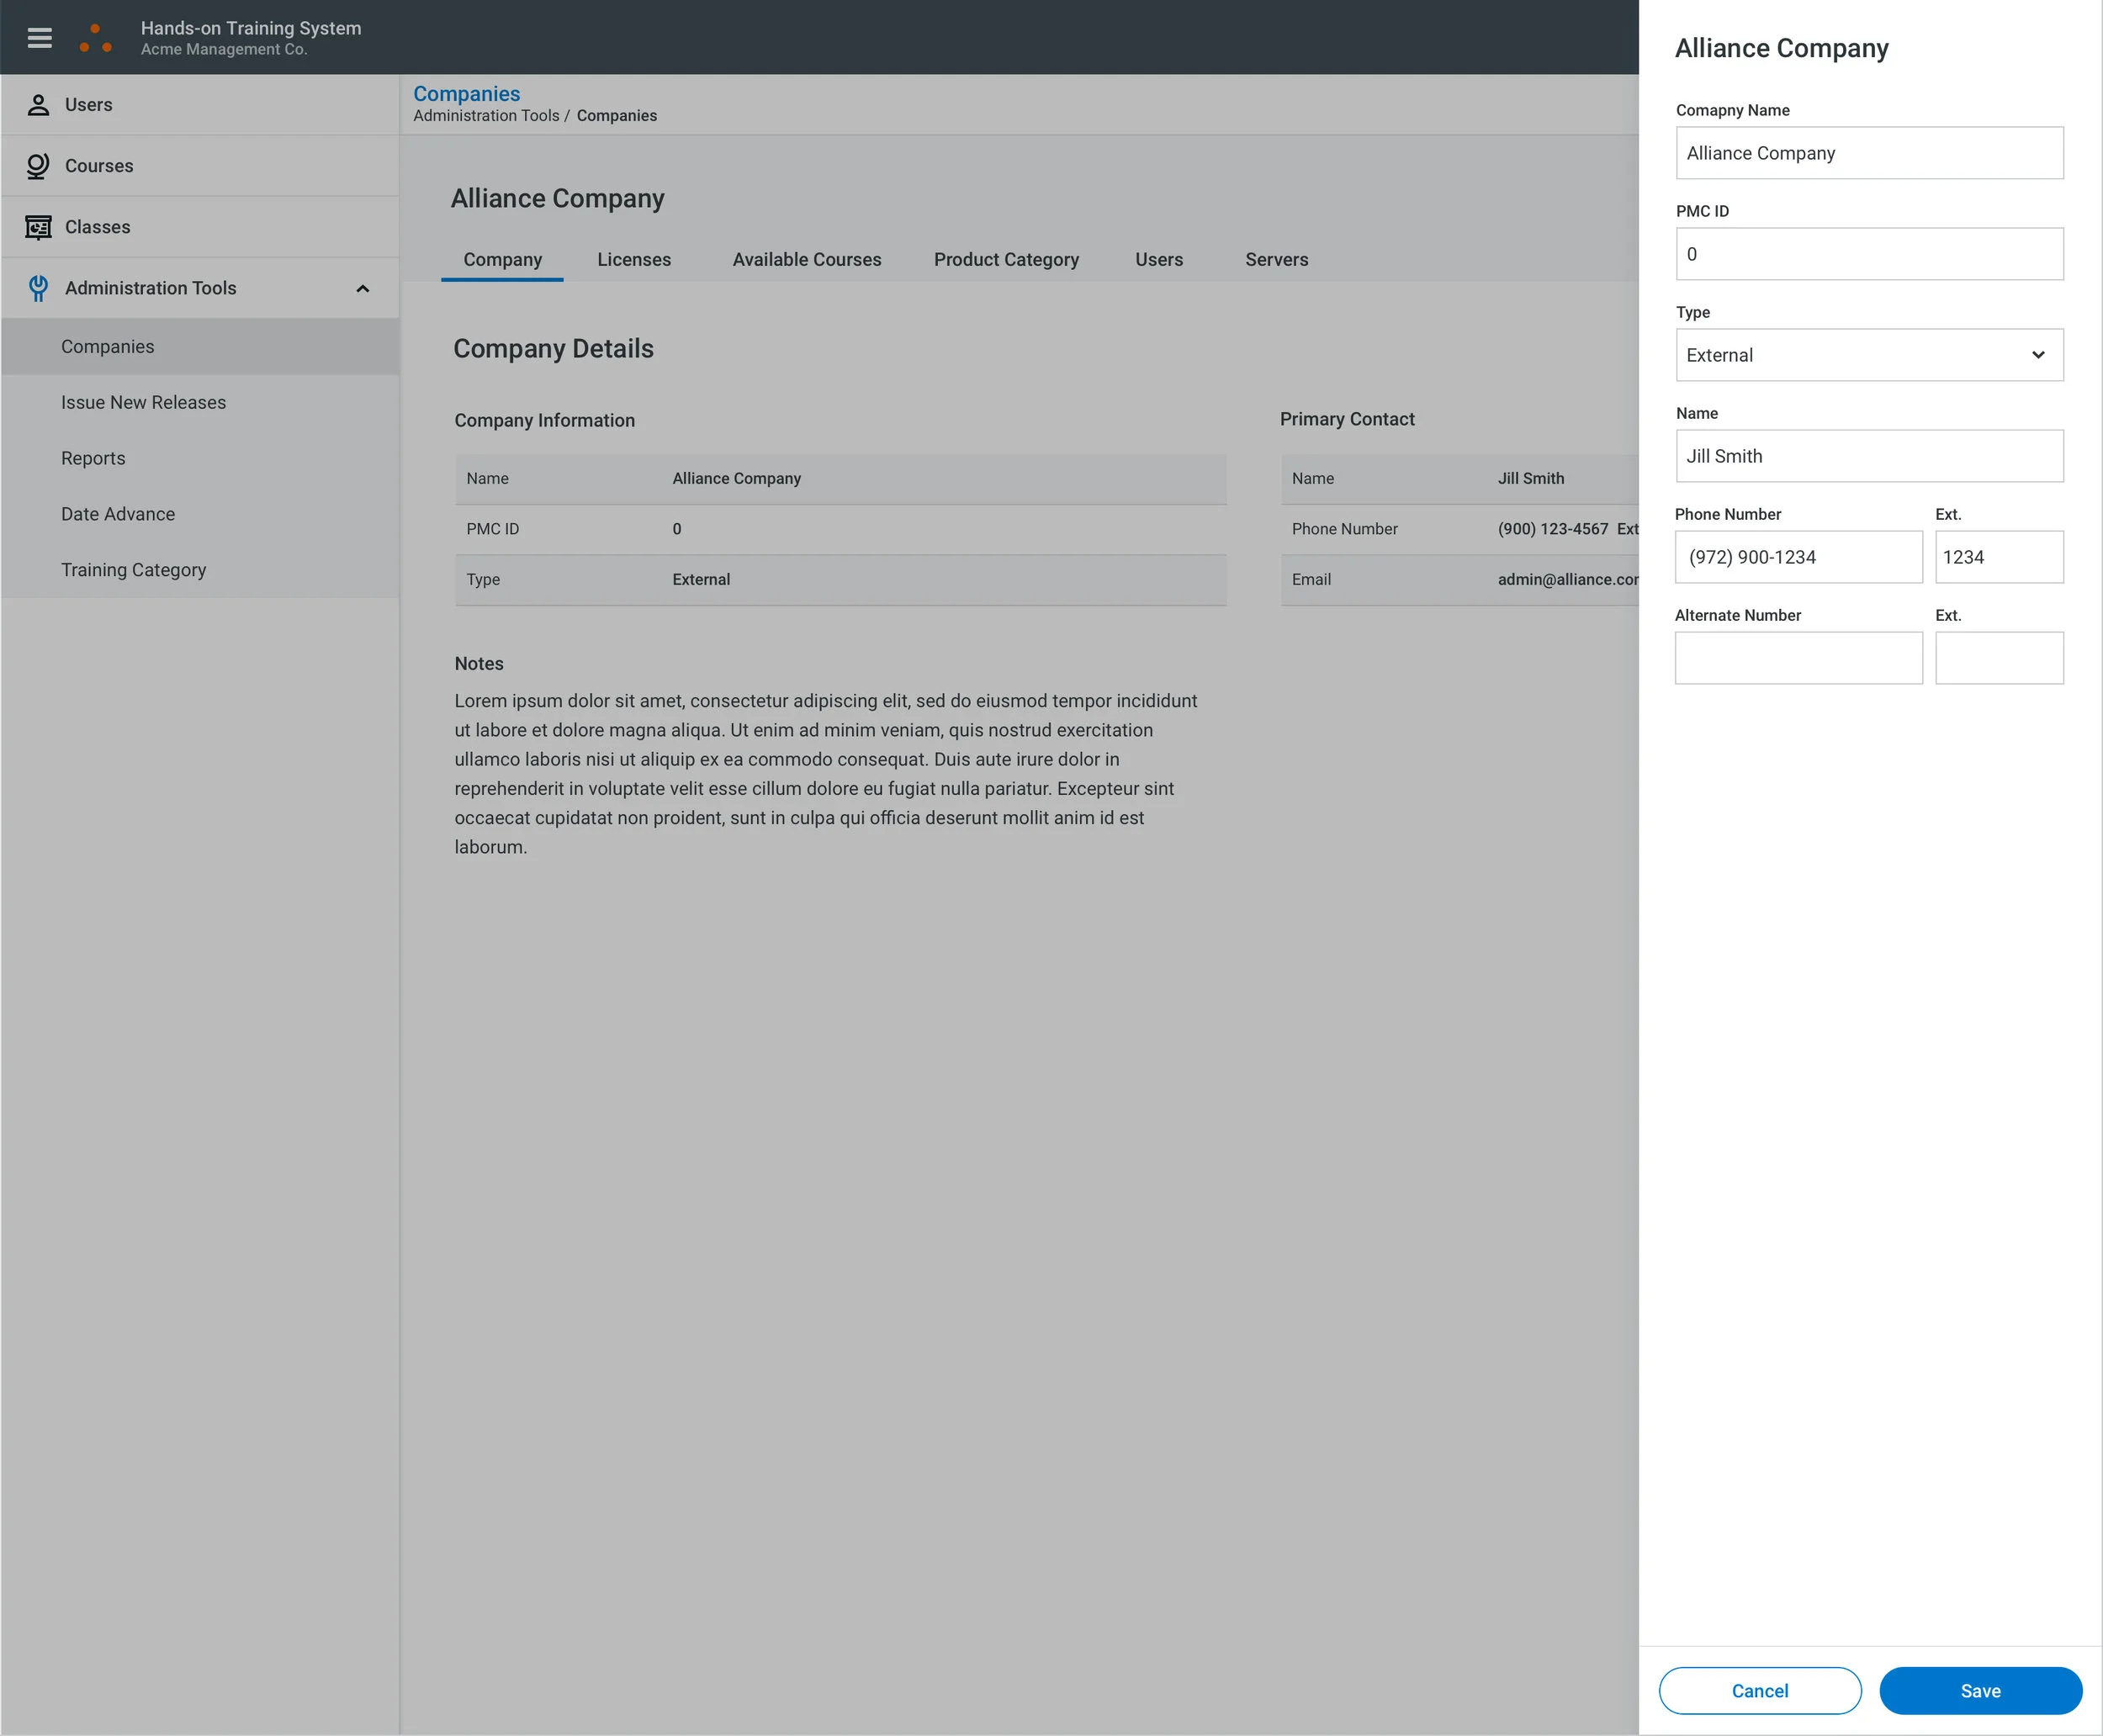This screenshot has height=1736, width=2103.
Task: Click the Administration Tools wrench icon
Action: [x=38, y=288]
